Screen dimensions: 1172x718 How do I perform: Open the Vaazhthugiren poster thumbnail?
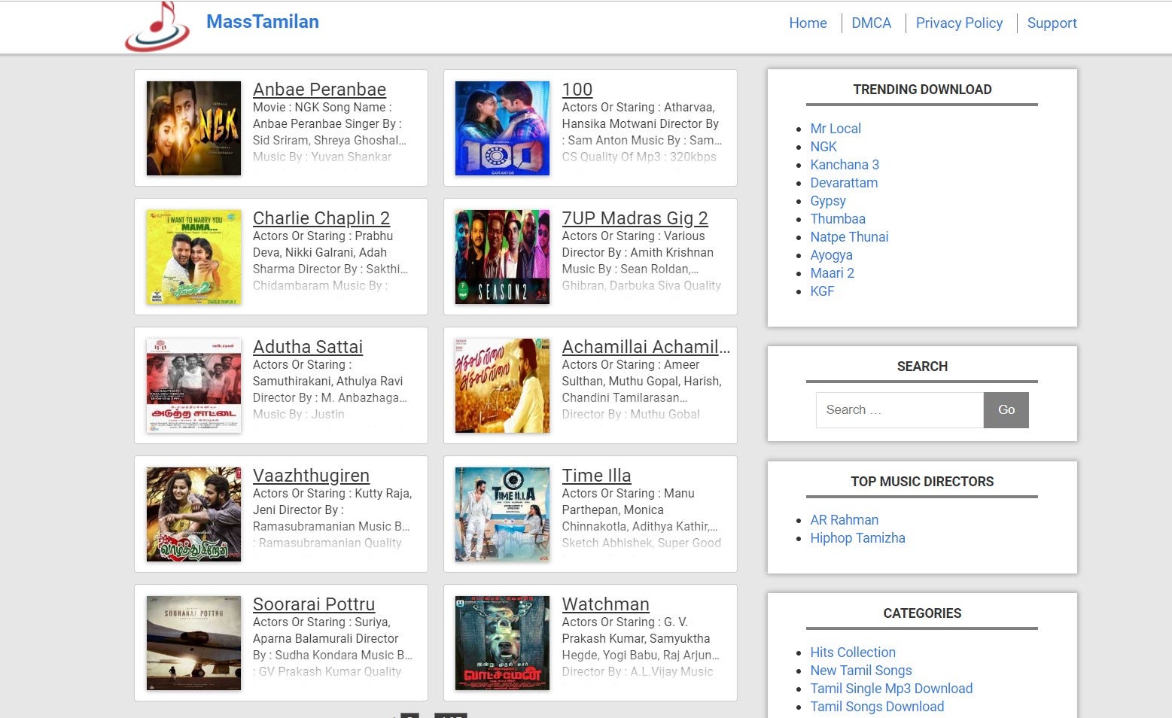tap(193, 515)
